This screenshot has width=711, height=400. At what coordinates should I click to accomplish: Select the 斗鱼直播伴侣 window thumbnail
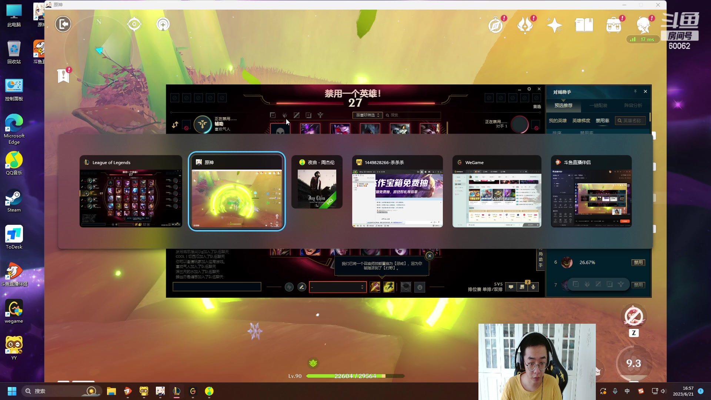point(591,191)
